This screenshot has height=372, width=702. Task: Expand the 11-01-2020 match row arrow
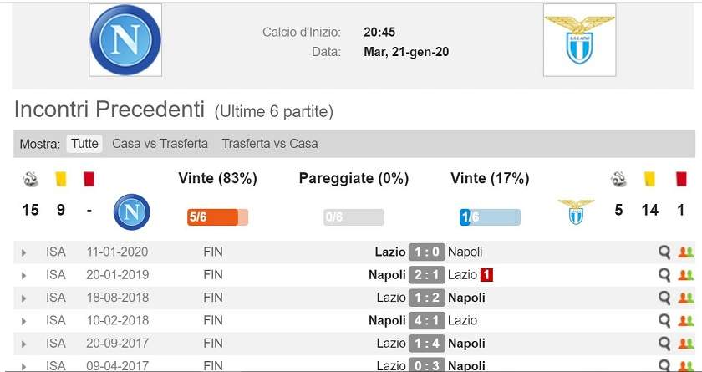[x=23, y=253]
